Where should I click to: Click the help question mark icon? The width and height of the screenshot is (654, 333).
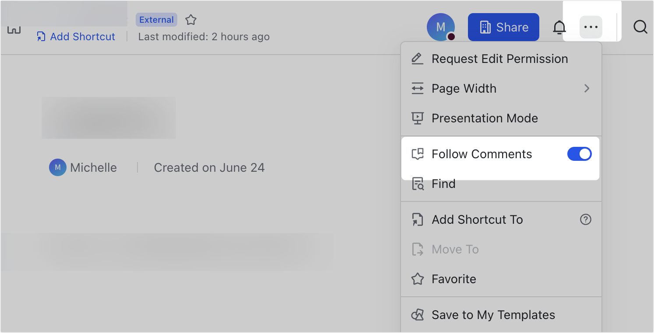[586, 219]
